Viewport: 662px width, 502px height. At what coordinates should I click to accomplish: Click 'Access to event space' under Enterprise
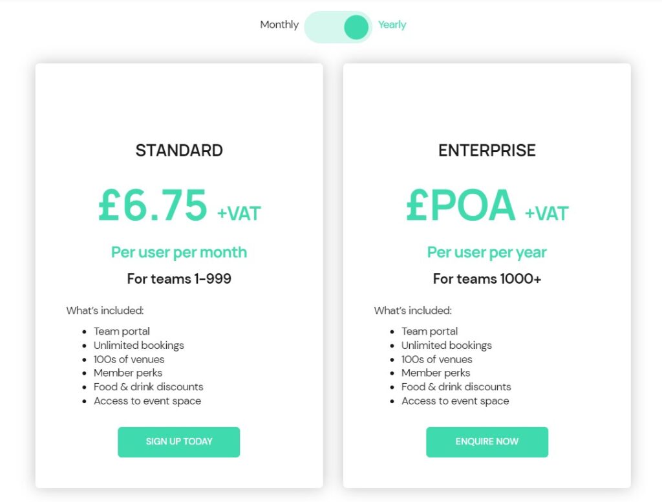(454, 401)
